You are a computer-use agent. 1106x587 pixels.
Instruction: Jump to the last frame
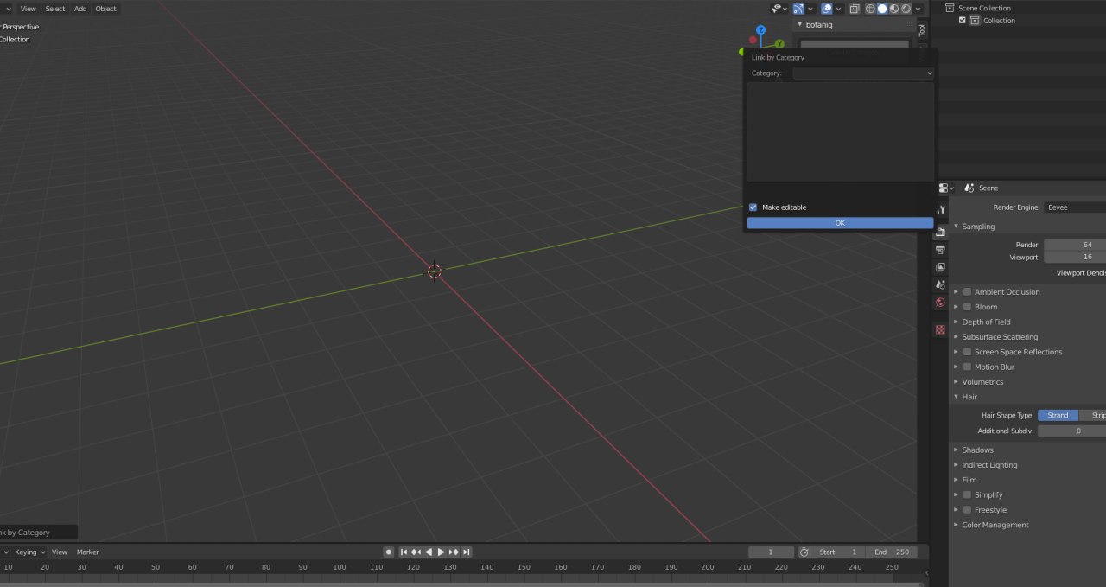467,552
